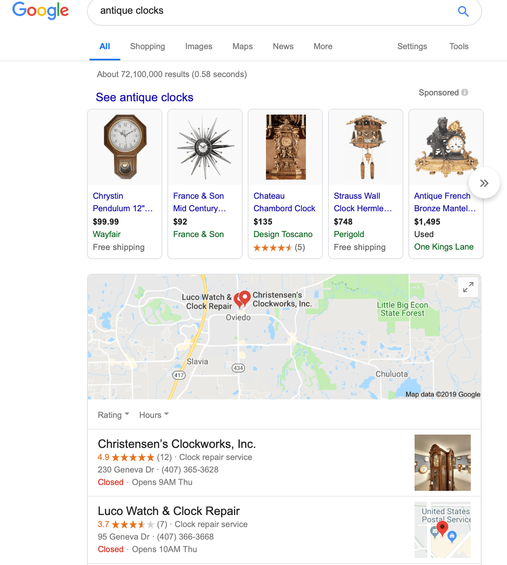507x565 pixels.
Task: Click the grandfather clock photo for Christensen's Clockworks
Action: tap(442, 462)
